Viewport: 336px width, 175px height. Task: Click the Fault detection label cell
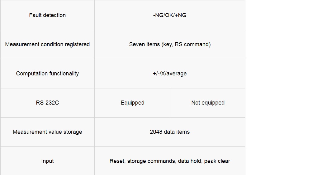(47, 15)
